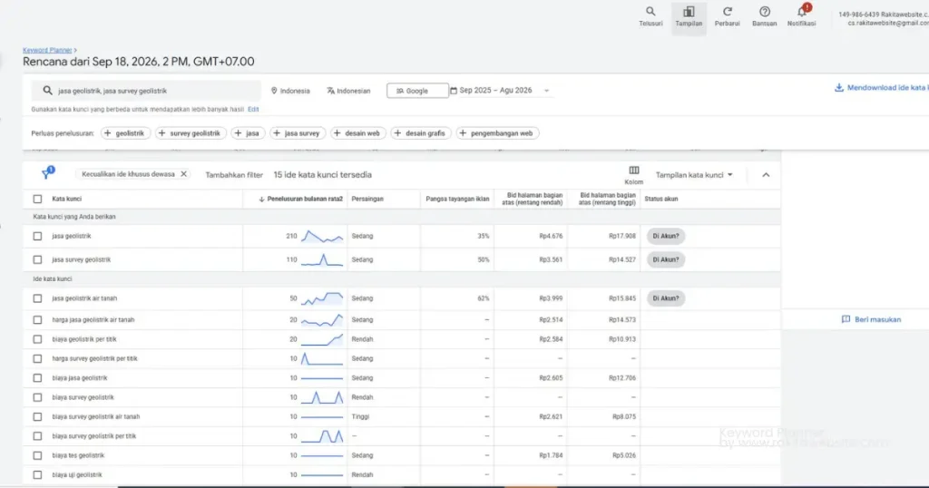Screen dimensions: 929x488
Task: Select the Indonesian language setting
Action: point(348,91)
